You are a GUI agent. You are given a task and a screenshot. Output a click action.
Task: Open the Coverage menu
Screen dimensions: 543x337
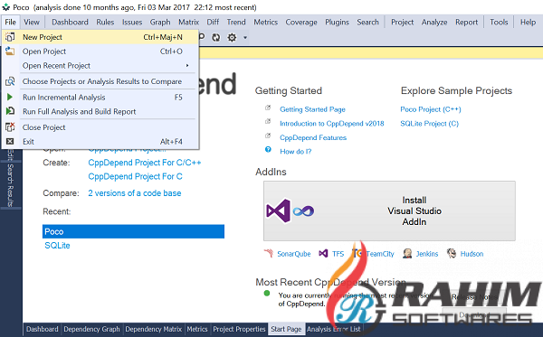coord(301,22)
